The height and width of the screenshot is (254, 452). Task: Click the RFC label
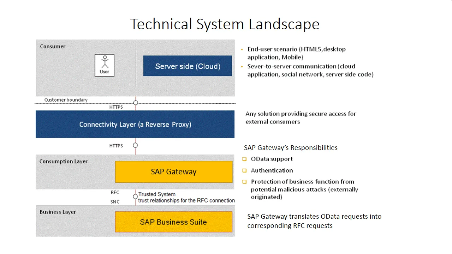click(115, 193)
